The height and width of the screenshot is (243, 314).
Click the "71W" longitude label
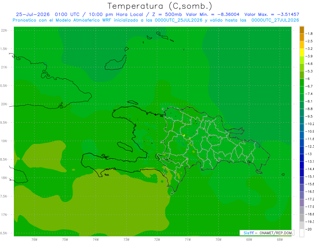coord(188,240)
